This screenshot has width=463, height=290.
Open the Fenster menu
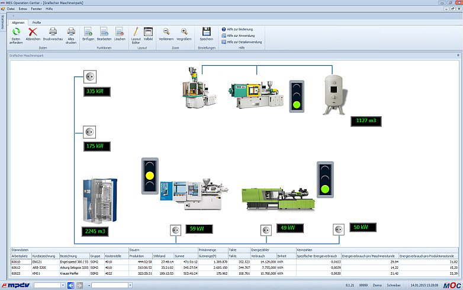pos(37,9)
